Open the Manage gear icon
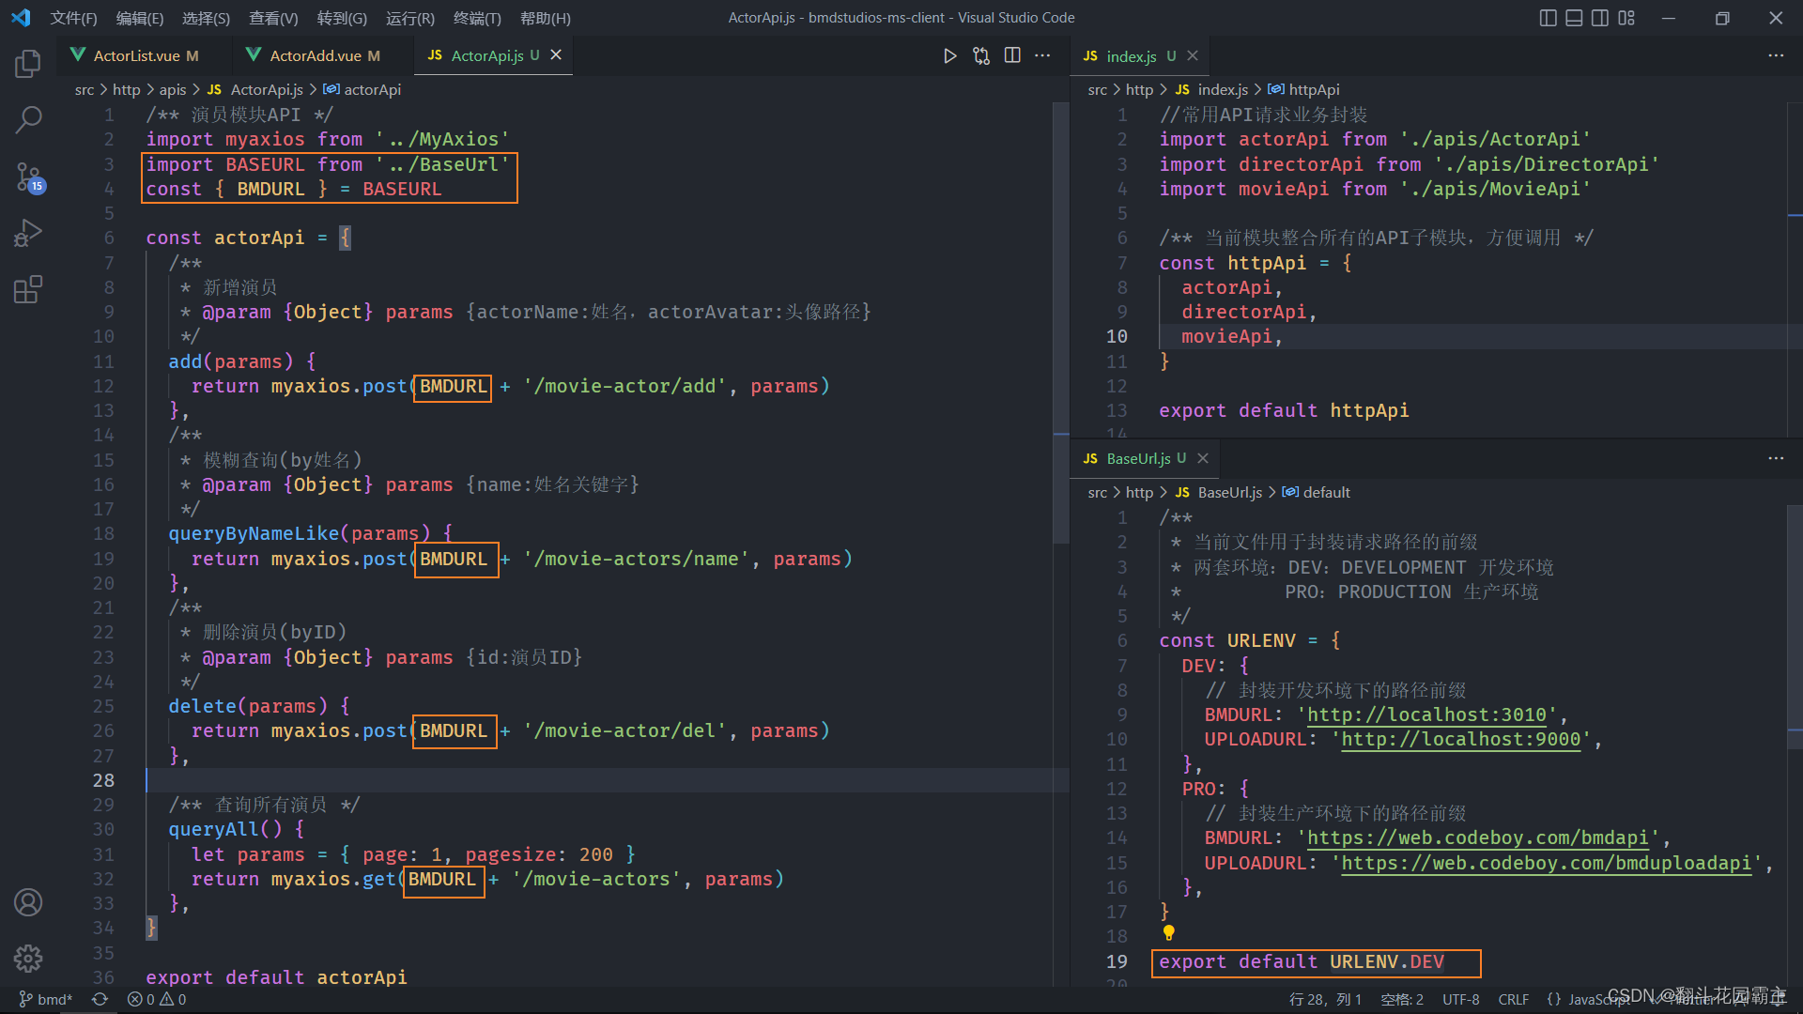 pyautogui.click(x=28, y=959)
